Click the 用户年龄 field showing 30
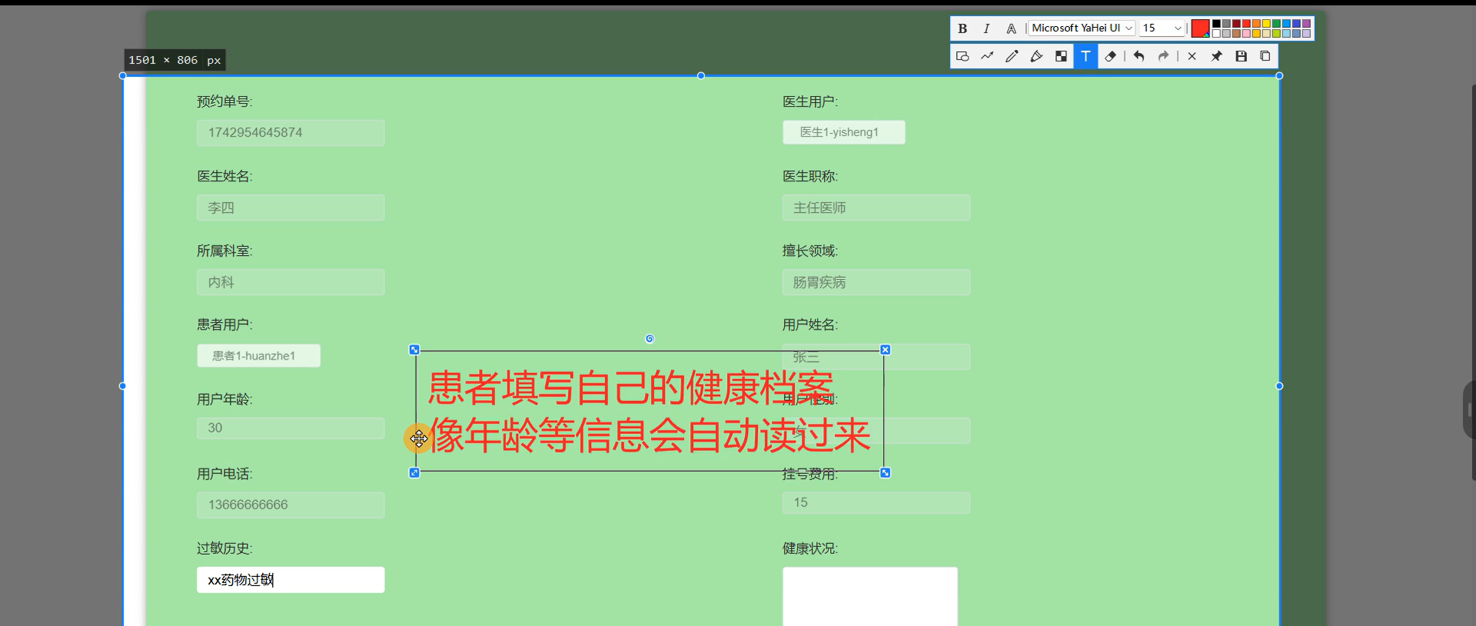 (x=291, y=428)
